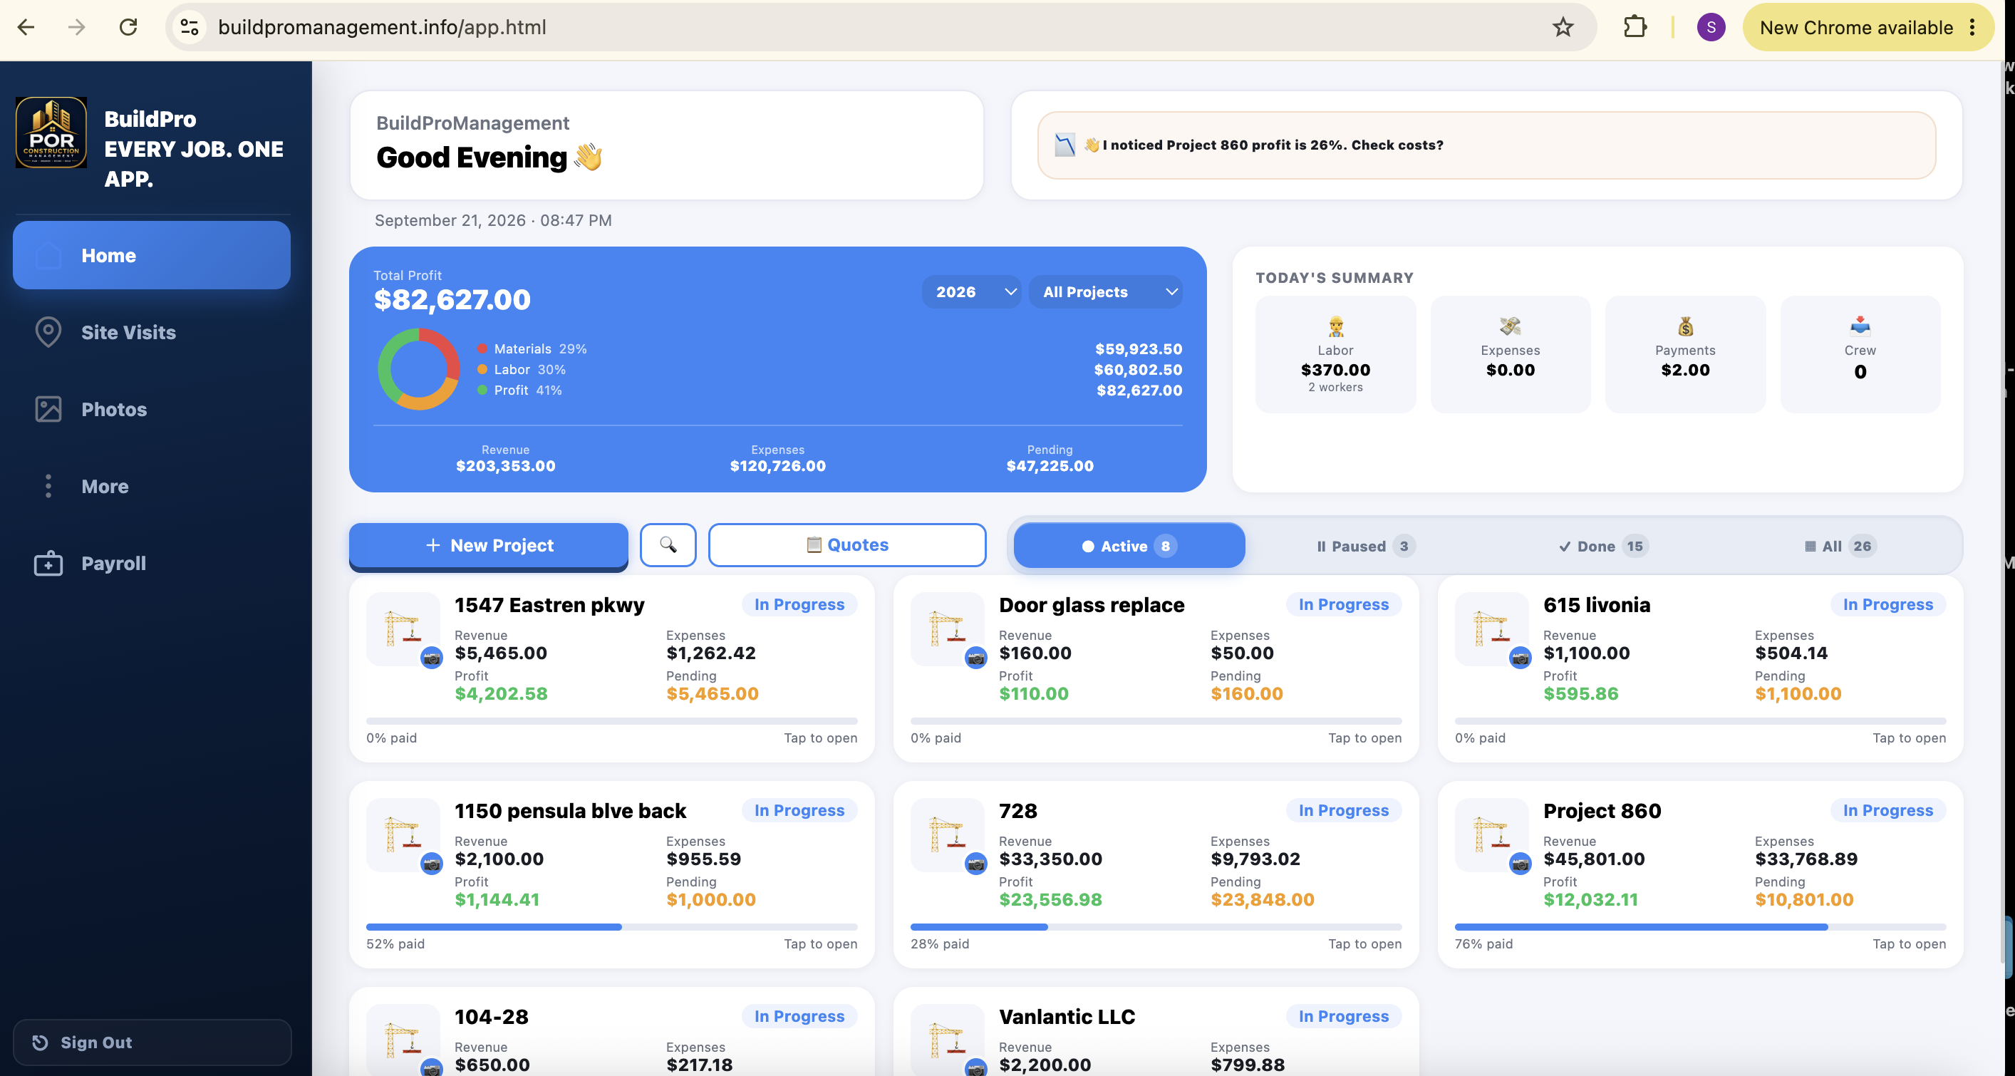
Task: Open the 2026 year dropdown
Action: [x=972, y=292]
